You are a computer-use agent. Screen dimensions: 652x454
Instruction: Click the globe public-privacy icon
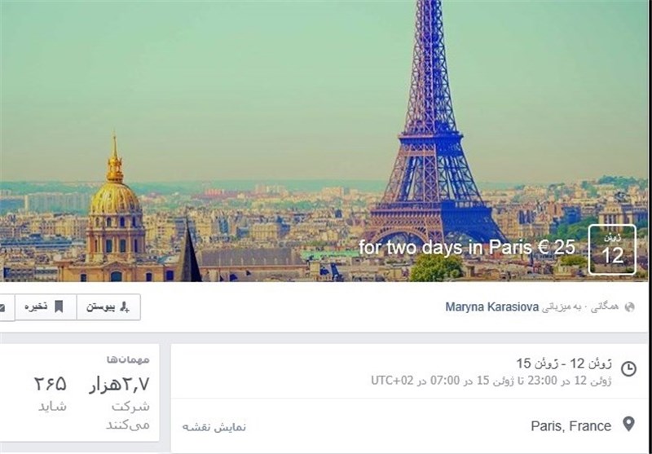[629, 307]
